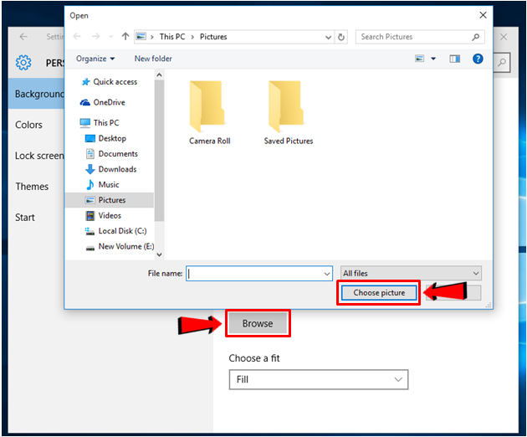527x437 pixels.
Task: Click the Pictures icon in address bar
Action: pyautogui.click(x=141, y=36)
